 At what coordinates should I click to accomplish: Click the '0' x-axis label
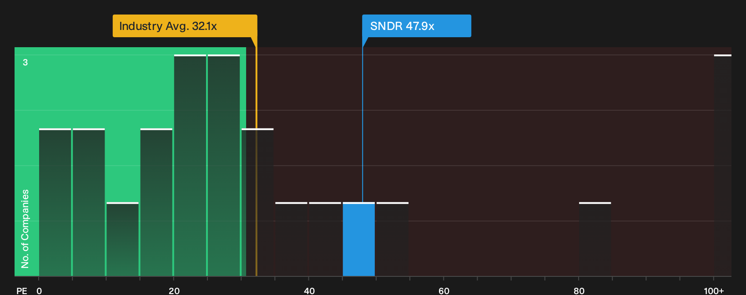pyautogui.click(x=39, y=290)
